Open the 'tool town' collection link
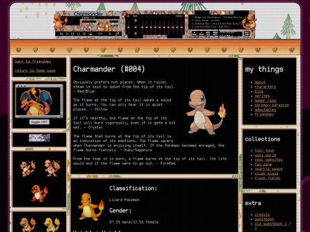This screenshot has width=310, height=232. pyautogui.click(x=264, y=151)
